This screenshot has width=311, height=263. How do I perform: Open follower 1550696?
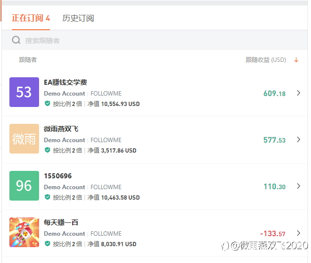pyautogui.click(x=58, y=176)
